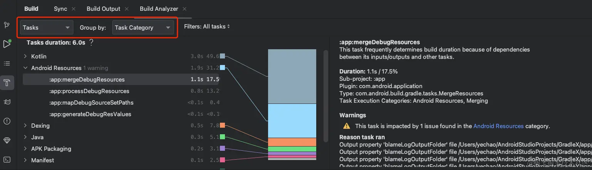Screen dimensions: 592x170
Task: Click the Tasks duration help question mark
Action: point(91,43)
